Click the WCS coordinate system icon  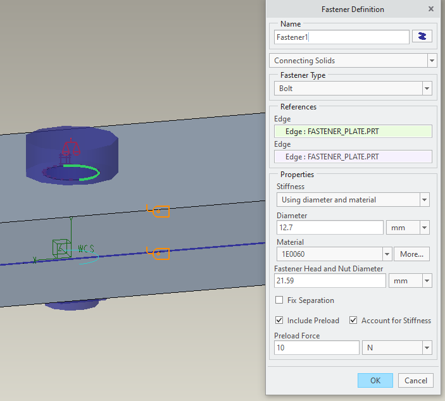coord(61,247)
